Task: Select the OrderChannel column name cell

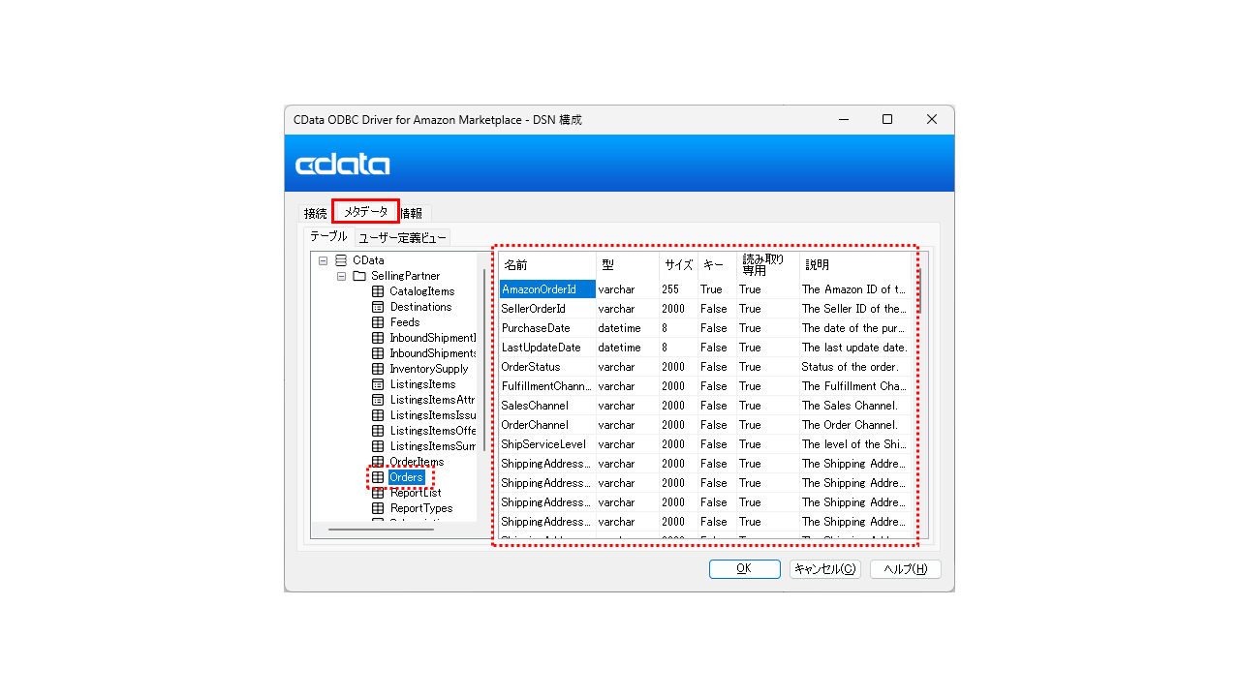Action: 547,425
